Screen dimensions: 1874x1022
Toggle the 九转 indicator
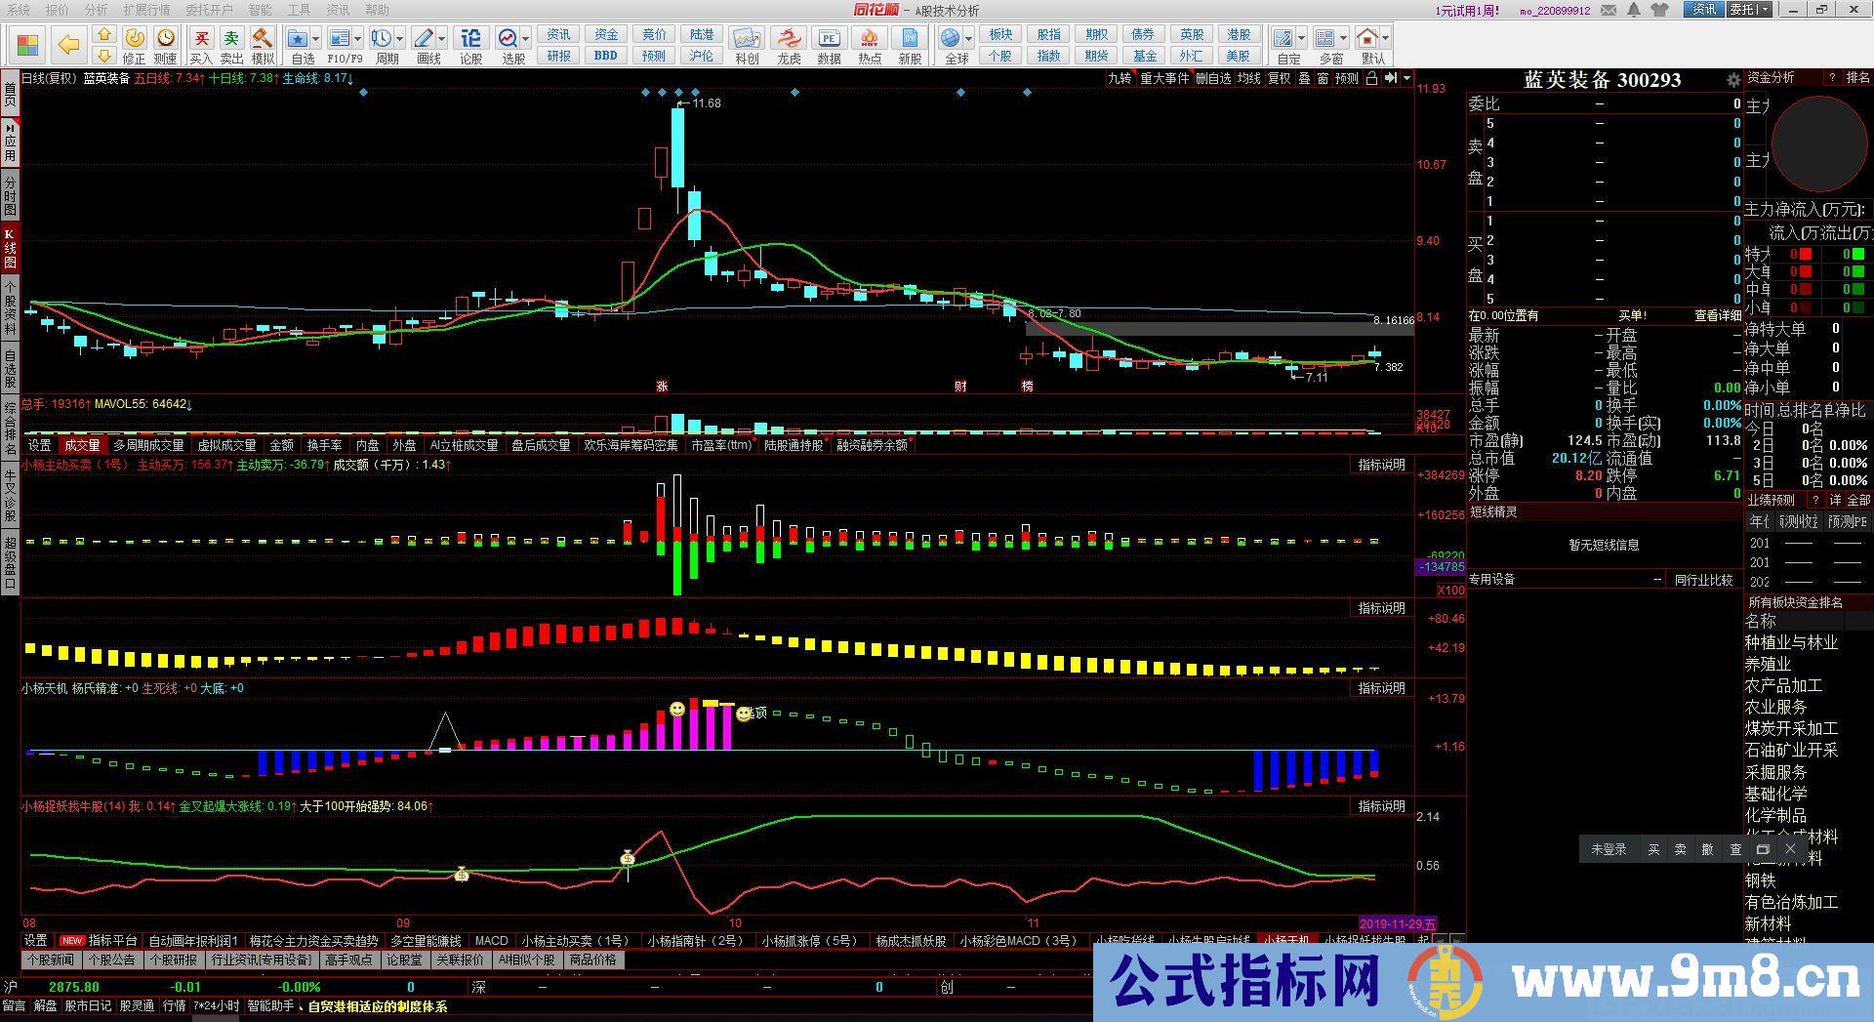click(1120, 78)
